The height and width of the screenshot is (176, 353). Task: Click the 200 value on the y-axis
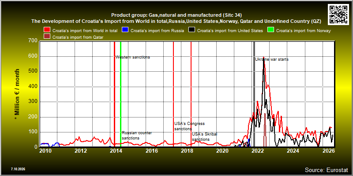33,117
